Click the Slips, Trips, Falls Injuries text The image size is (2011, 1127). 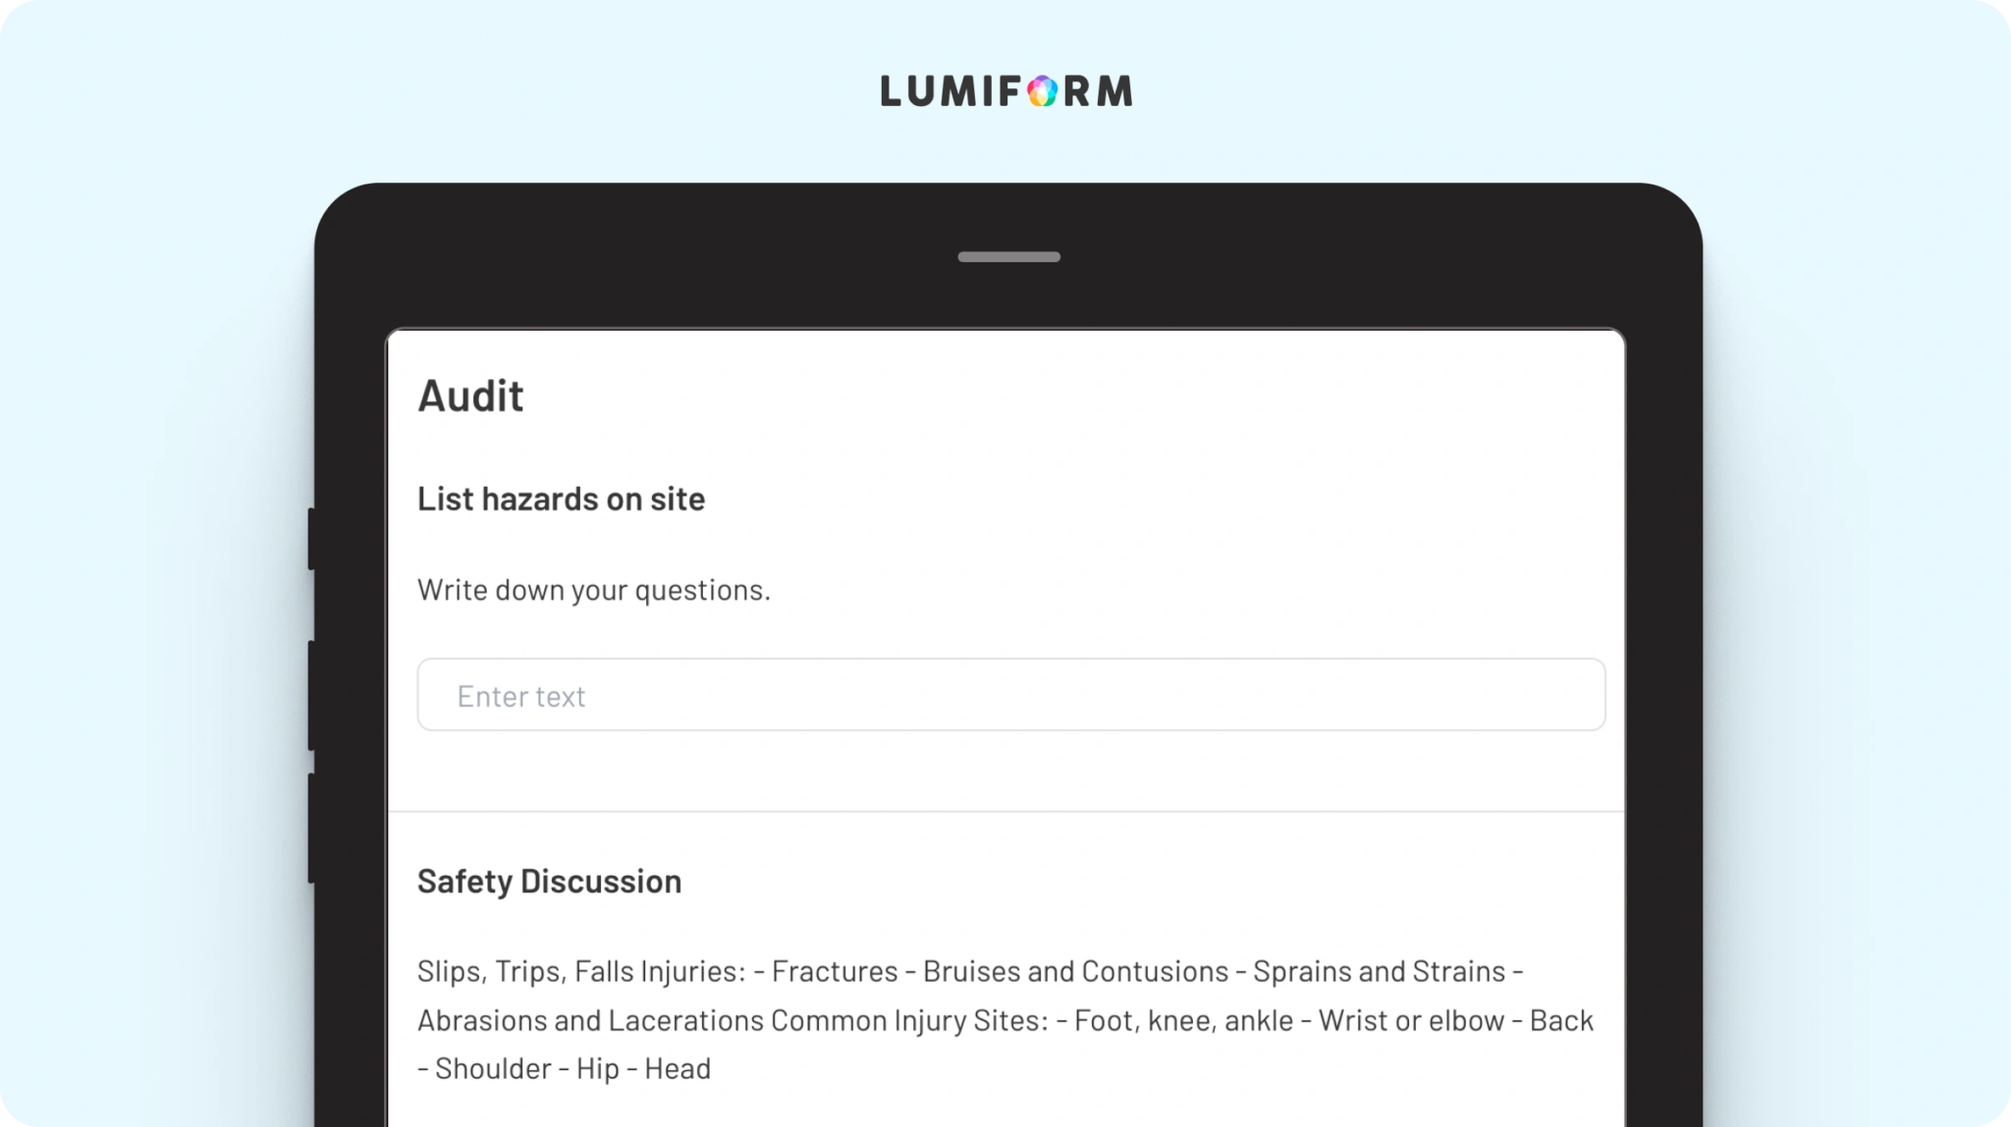tap(581, 971)
